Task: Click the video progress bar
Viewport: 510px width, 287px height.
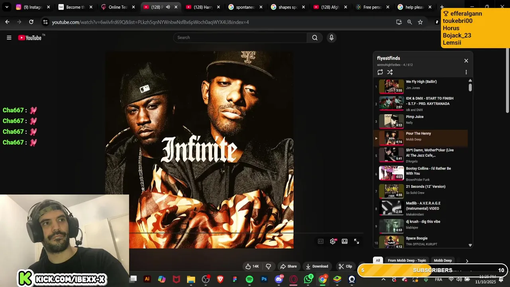Action: [246, 233]
